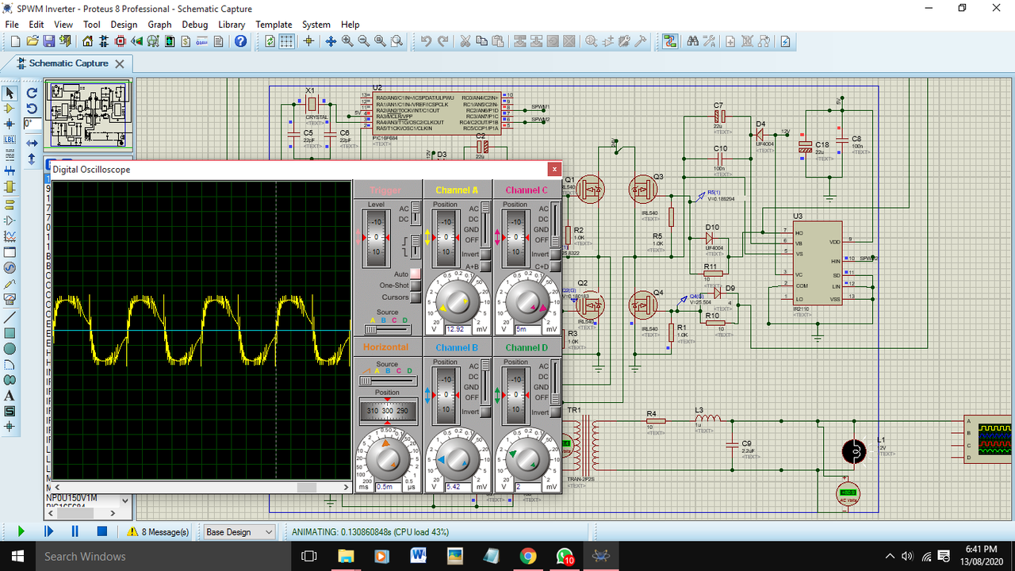
Task: Select the Voltage Probe tool
Action: (9, 283)
